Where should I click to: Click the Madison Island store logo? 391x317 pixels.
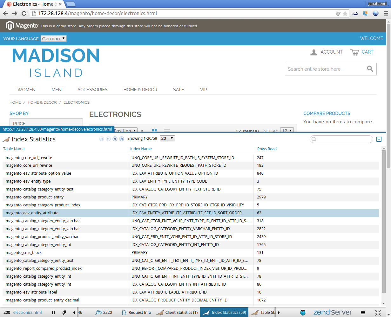(56, 62)
